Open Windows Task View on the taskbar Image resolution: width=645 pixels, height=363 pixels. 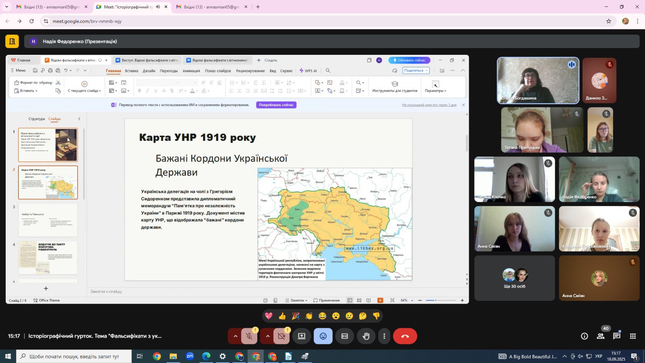pyautogui.click(x=139, y=357)
